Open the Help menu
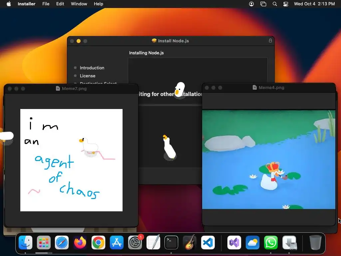The height and width of the screenshot is (256, 341). pyautogui.click(x=99, y=4)
